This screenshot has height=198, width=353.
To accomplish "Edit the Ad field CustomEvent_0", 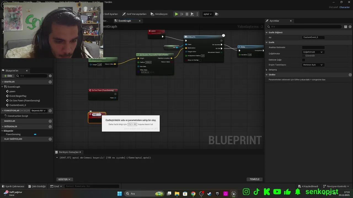I will pyautogui.click(x=313, y=37).
